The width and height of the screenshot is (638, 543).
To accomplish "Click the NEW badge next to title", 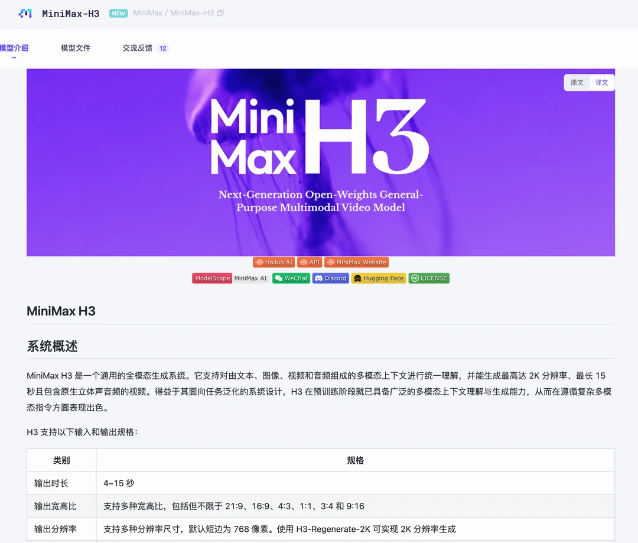I will tap(118, 14).
